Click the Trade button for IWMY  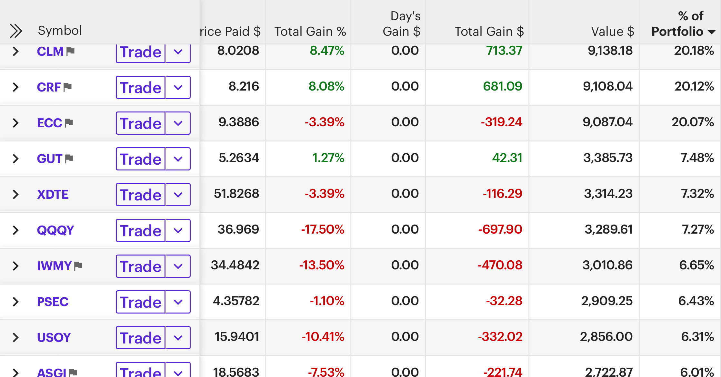click(x=140, y=266)
